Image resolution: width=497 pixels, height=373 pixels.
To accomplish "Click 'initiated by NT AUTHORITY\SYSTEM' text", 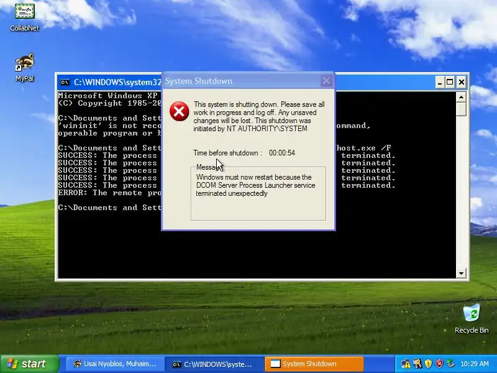I will click(250, 129).
